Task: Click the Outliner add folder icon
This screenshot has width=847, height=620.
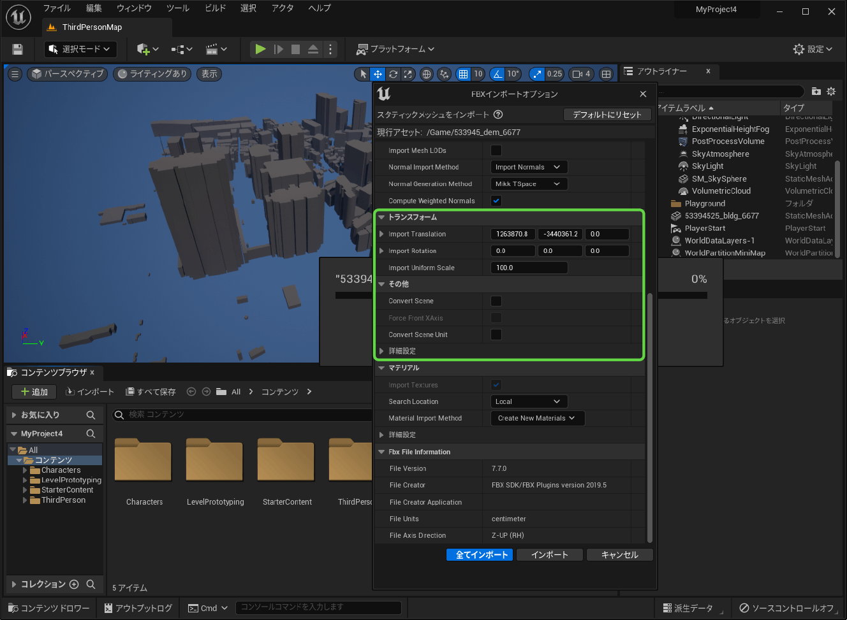Action: pyautogui.click(x=816, y=91)
